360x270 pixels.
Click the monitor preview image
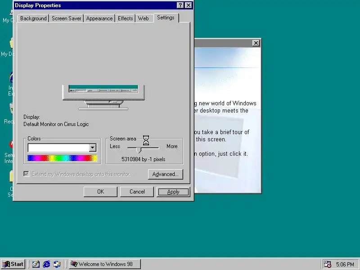(x=103, y=97)
